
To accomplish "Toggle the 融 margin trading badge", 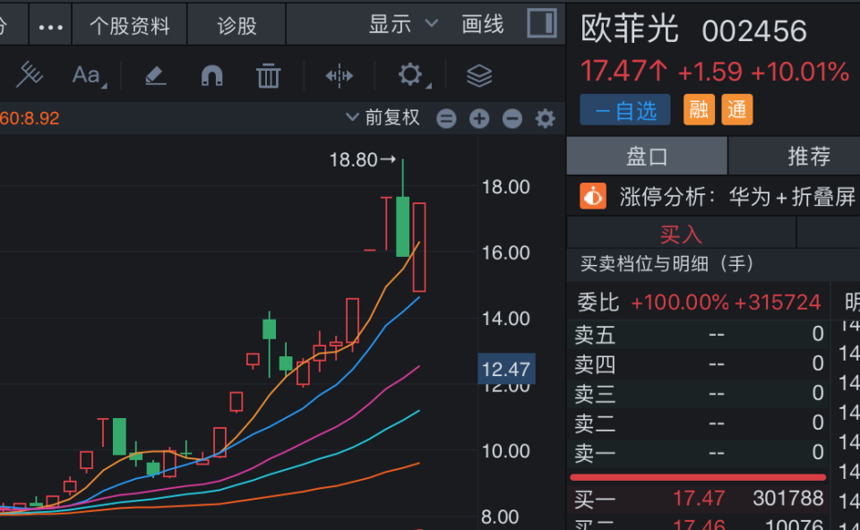I will click(x=698, y=110).
